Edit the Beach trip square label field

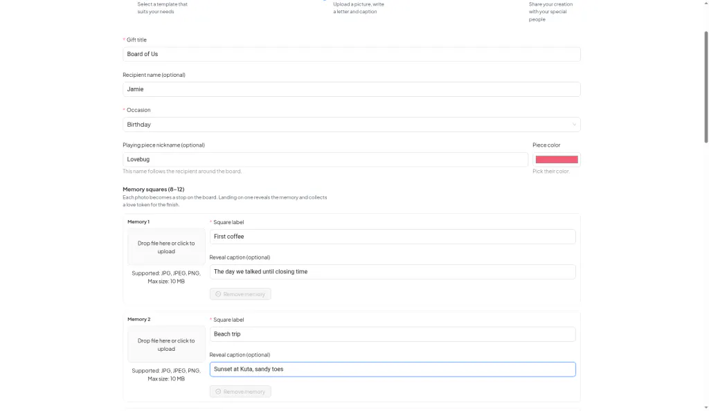[393, 334]
